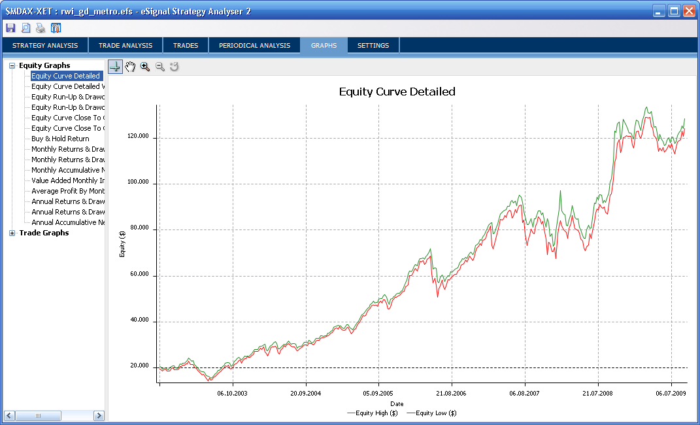Screen dimensions: 700x425
Task: Select the crosshair cursor tool
Action: pyautogui.click(x=115, y=67)
